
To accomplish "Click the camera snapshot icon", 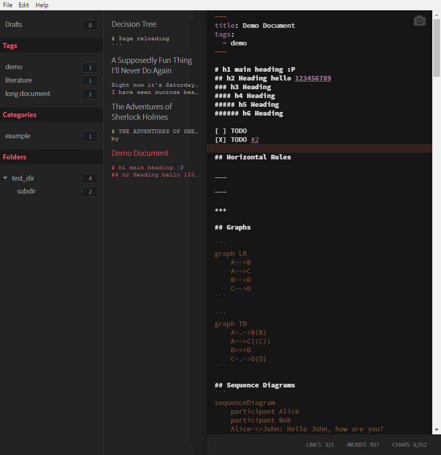I will click(419, 21).
